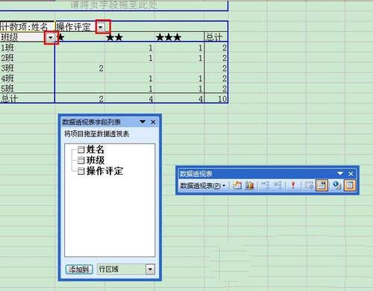Toggle the Show Field List icon
Screen dimensions: 373x291
(350, 185)
